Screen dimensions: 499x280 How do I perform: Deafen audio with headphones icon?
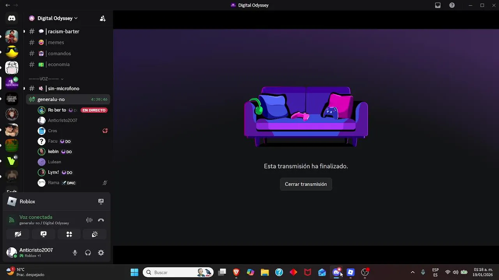coord(88,253)
